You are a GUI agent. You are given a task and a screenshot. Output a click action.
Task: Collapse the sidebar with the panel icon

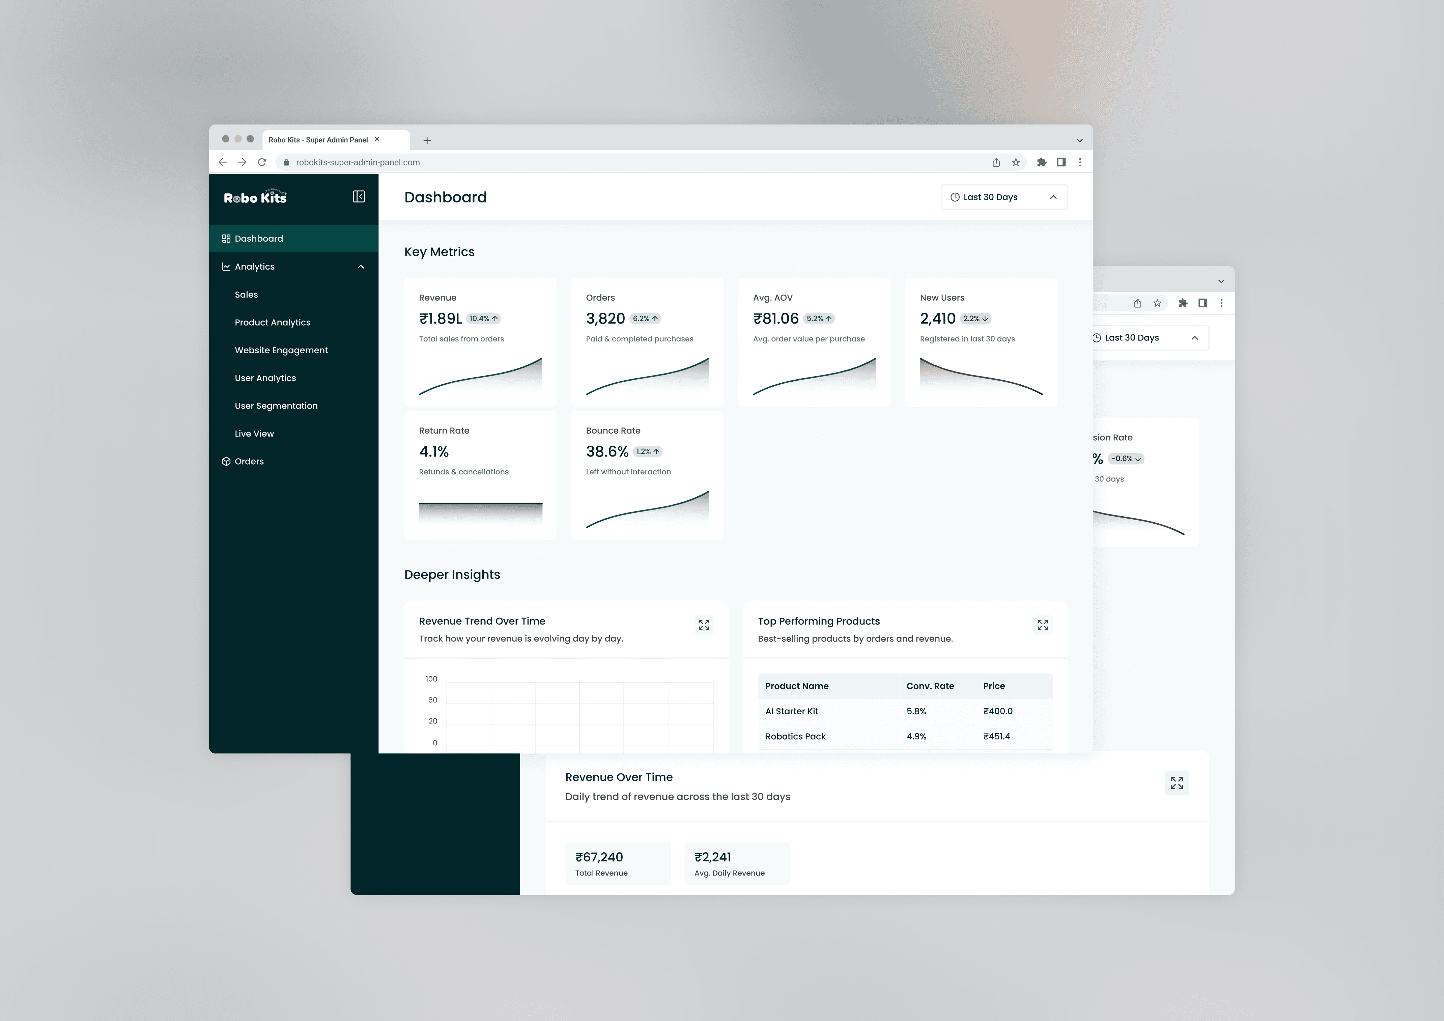359,197
